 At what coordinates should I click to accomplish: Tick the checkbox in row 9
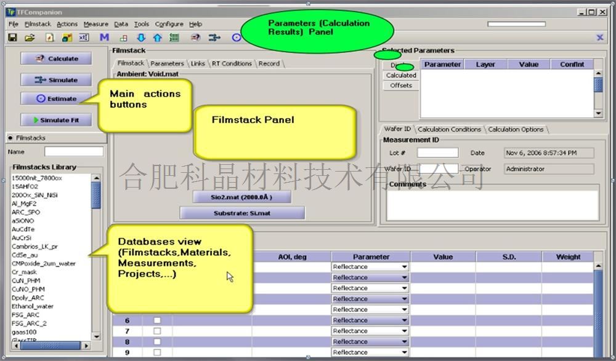[157, 352]
